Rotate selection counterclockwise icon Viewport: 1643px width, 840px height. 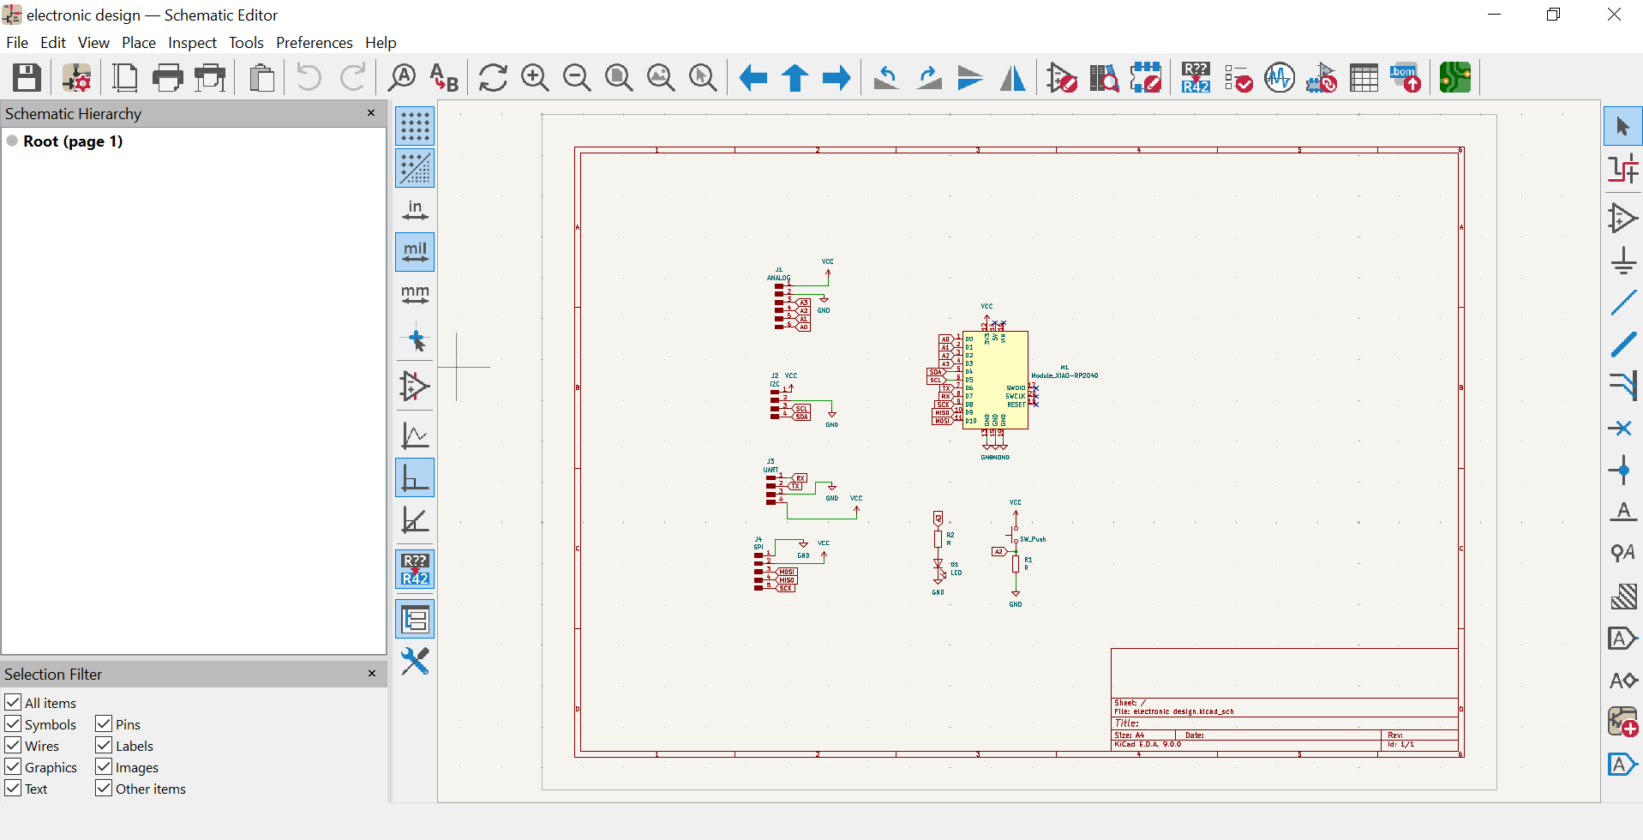(x=886, y=78)
